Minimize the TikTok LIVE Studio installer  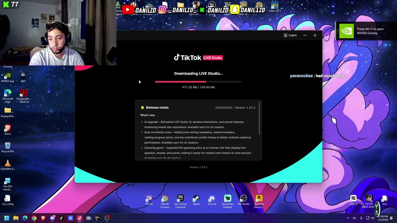pos(305,35)
